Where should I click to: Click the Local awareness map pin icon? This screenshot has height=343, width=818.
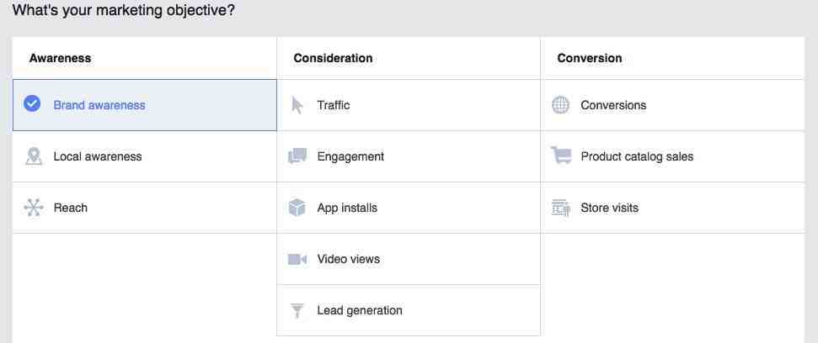click(34, 156)
